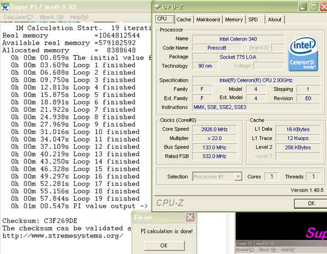The height and width of the screenshot is (254, 327).
Task: Click the Checksum: C3F269DE line
Action: [40, 221]
